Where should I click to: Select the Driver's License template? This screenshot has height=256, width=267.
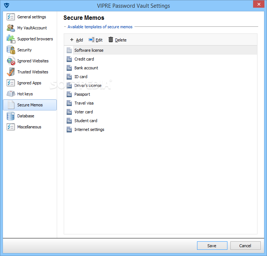click(160, 85)
